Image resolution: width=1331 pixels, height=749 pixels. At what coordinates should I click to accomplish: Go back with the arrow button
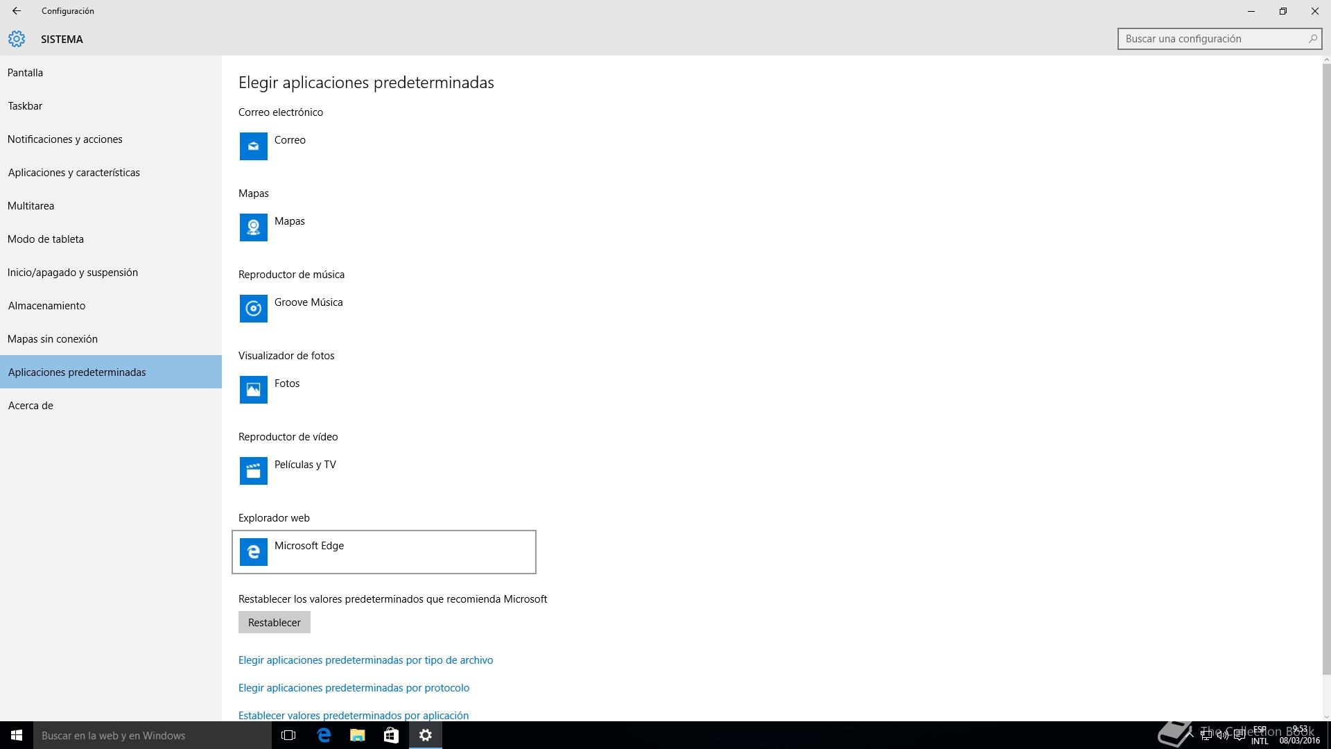17,11
